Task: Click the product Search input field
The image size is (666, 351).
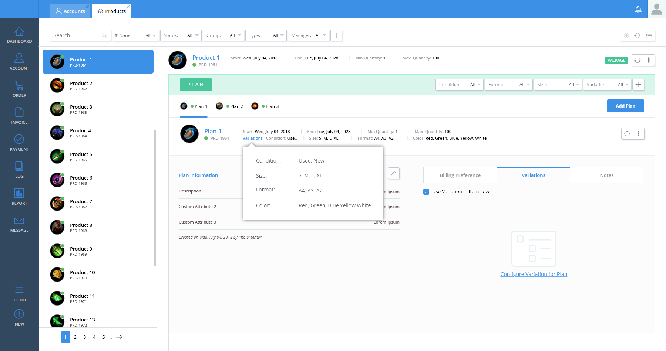Action: 77,35
